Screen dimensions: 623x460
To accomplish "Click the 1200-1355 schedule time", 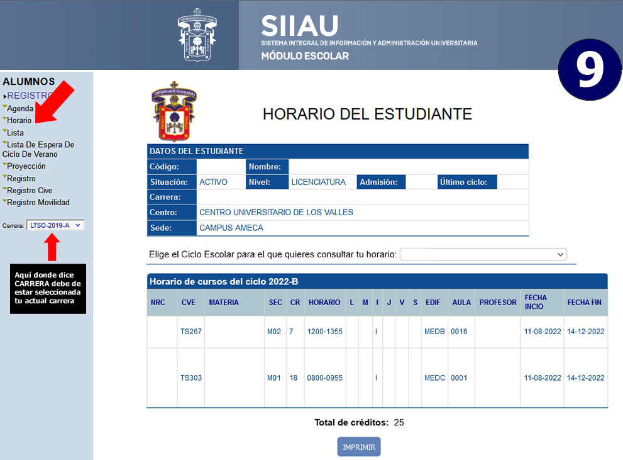I will (324, 331).
